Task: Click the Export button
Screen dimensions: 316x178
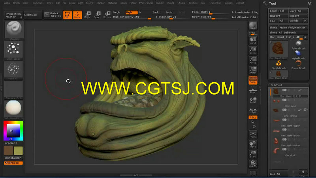Action: [298, 16]
